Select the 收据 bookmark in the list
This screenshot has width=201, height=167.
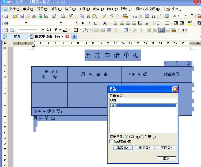[x=143, y=105]
